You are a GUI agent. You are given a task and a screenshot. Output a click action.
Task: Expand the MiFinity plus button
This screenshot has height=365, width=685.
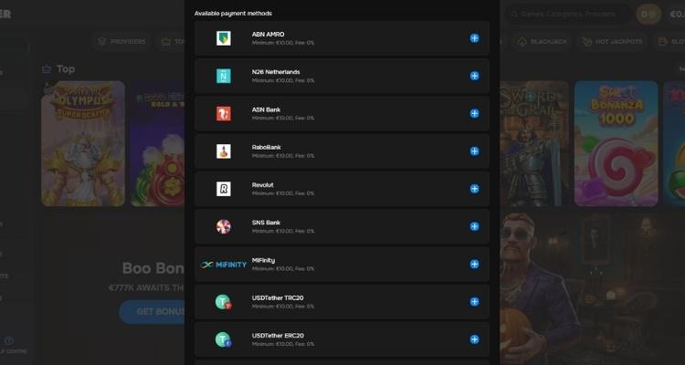474,264
